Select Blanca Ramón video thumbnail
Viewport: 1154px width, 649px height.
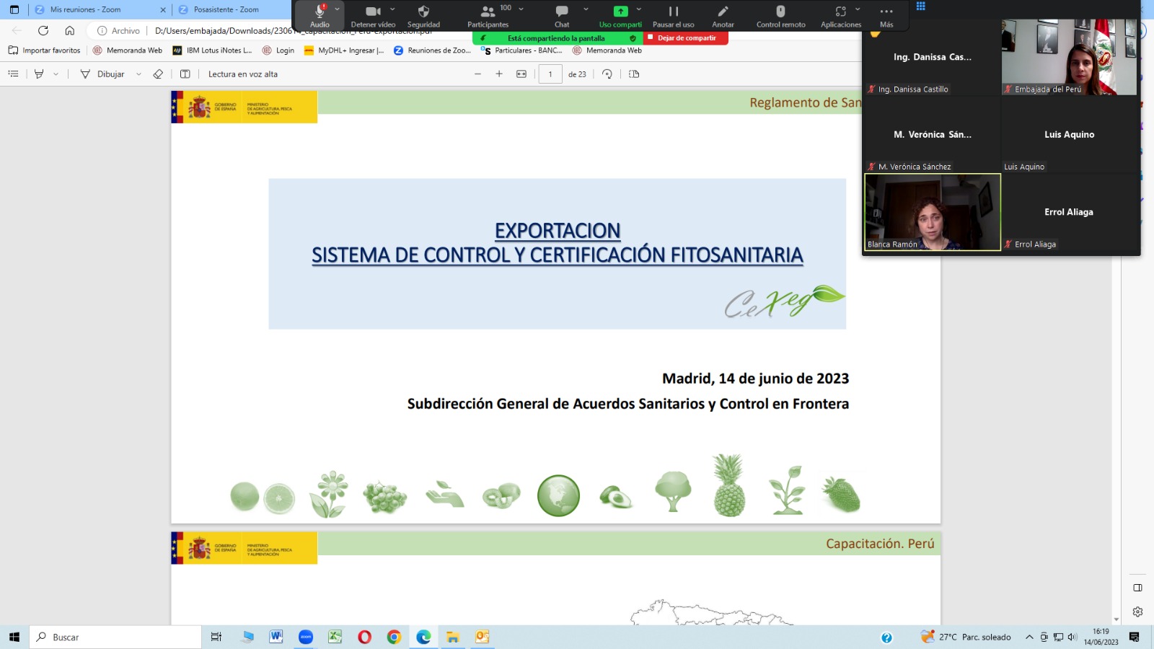point(933,212)
